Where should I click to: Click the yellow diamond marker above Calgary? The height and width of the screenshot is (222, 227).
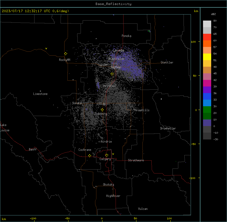tap(107, 155)
